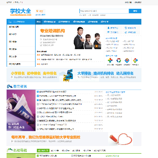This screenshot has width=158, height=158.
Task: Focus the school search input box
Action: [x=104, y=11]
